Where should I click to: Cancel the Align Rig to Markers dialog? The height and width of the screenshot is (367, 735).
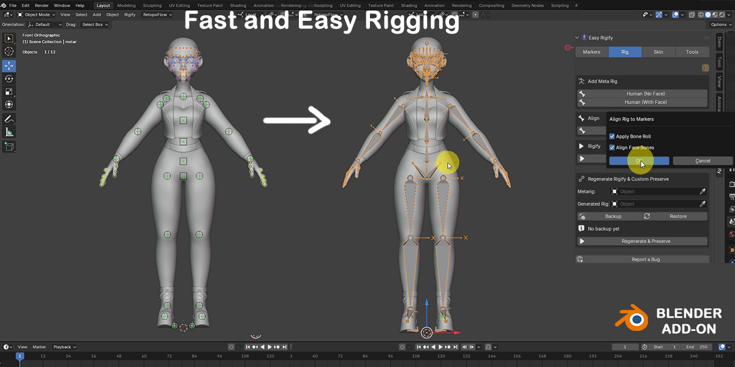703,161
